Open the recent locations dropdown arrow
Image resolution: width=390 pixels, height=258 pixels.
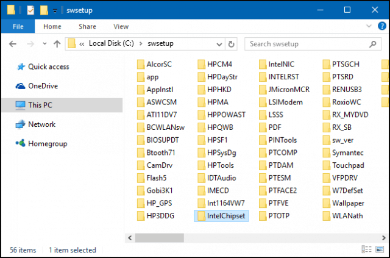coord(44,44)
